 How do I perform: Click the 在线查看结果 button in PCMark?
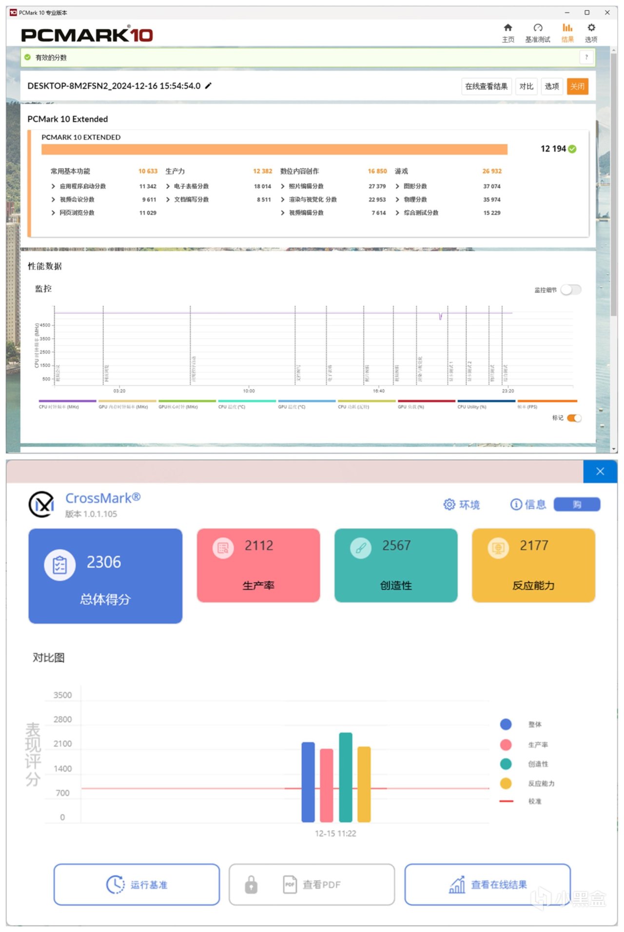click(x=487, y=86)
